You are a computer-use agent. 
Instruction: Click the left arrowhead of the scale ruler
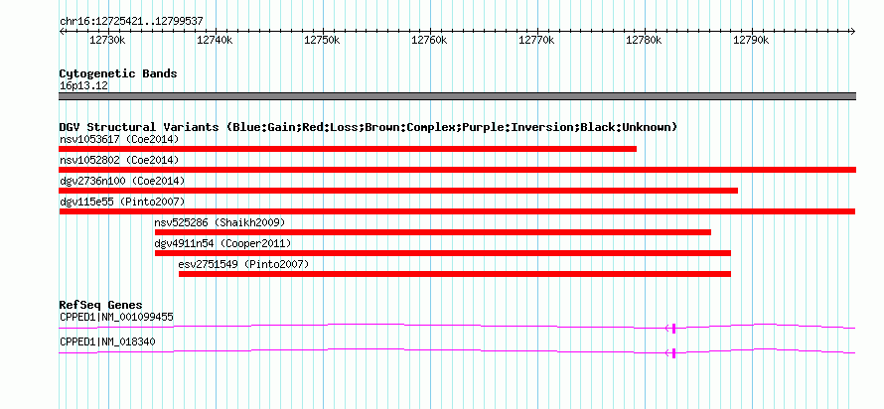coord(62,32)
